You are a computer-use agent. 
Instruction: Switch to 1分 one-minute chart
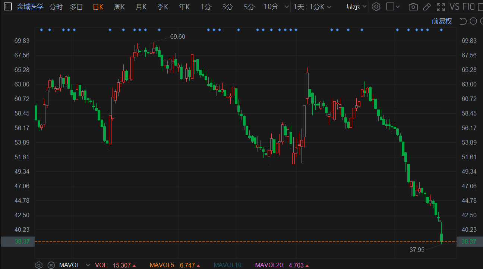pyautogui.click(x=206, y=7)
